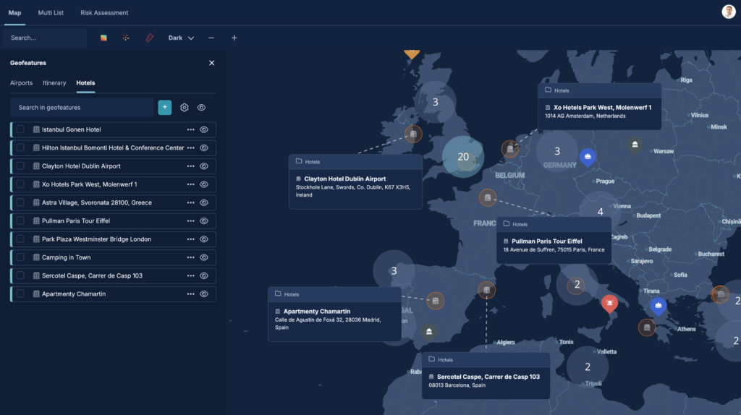Zoom out the map with minus icon
The image size is (741, 415).
pyautogui.click(x=211, y=38)
